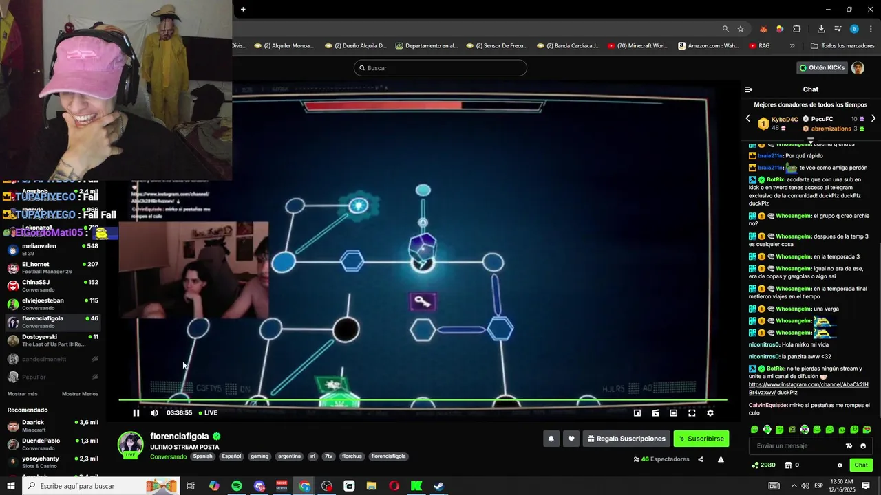881x495 pixels.
Task: Click the florchus tag
Action: (352, 456)
